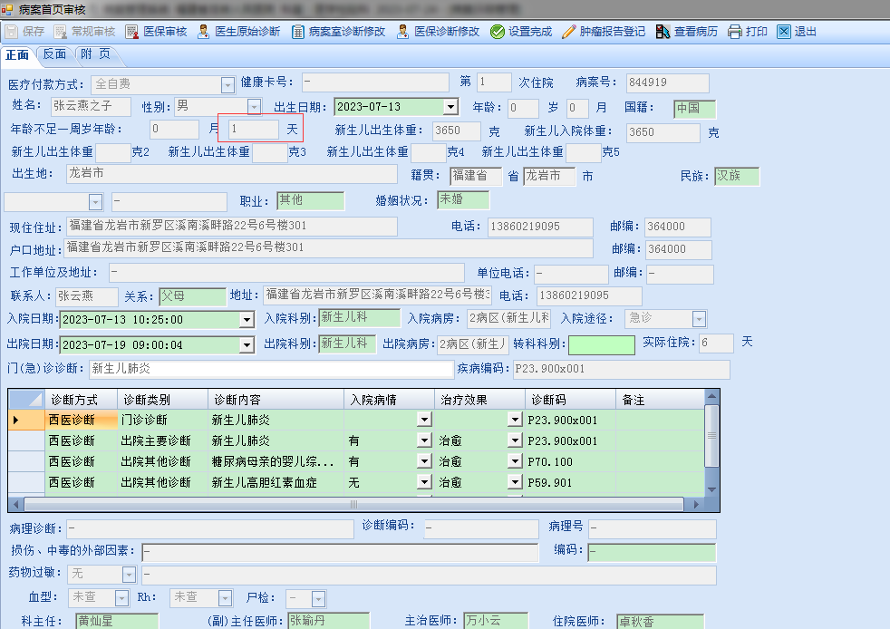
Task: Click the 民族 field 汉族
Action: (x=737, y=176)
